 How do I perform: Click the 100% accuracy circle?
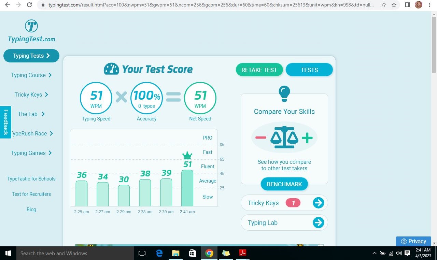(147, 98)
